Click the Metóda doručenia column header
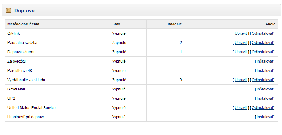Screen dimensions: 282x135 [23, 24]
